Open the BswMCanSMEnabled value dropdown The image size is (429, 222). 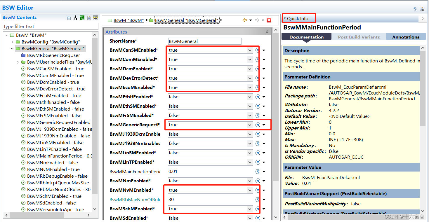[250, 50]
